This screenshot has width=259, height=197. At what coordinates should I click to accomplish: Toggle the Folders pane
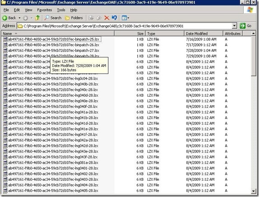(74, 18)
